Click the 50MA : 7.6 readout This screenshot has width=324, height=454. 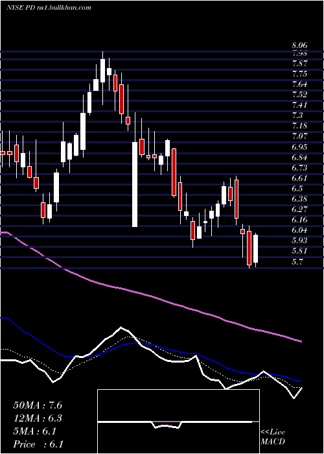38,405
